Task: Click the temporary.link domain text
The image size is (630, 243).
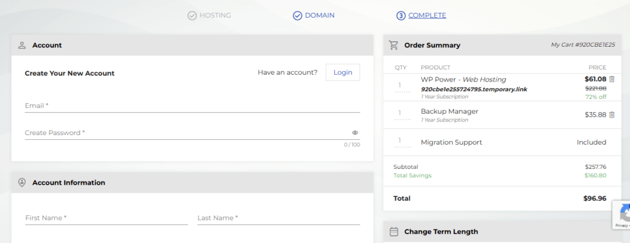Action: click(x=474, y=89)
